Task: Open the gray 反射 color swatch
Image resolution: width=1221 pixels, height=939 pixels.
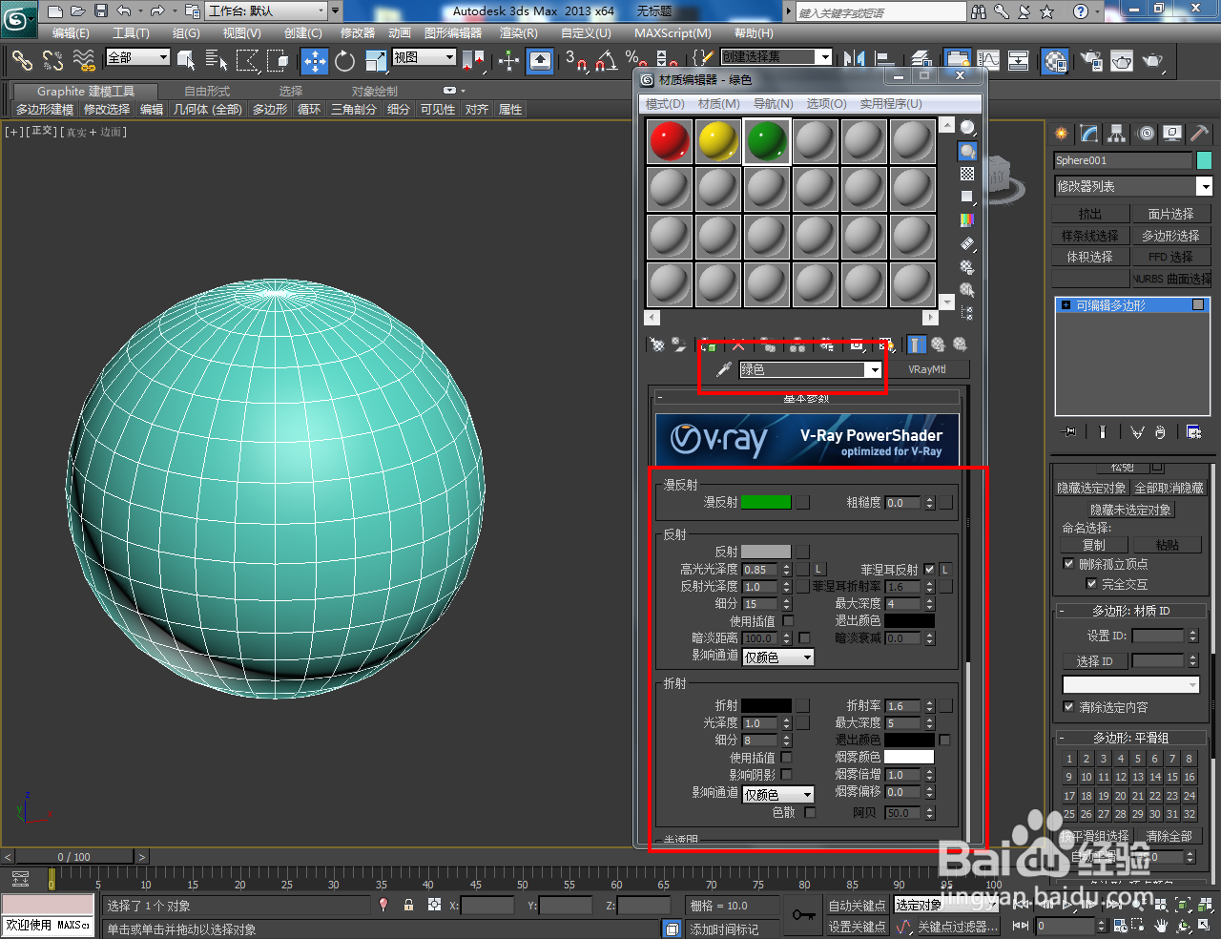Action: tap(766, 552)
